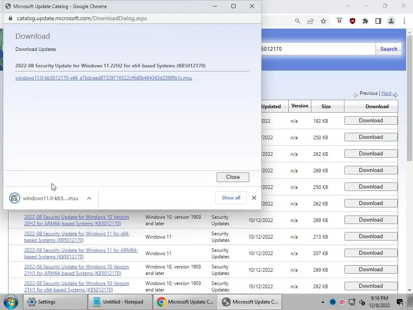
Task: Click the zoom magnifier icon in Chrome toolbar
Action: click(x=297, y=21)
